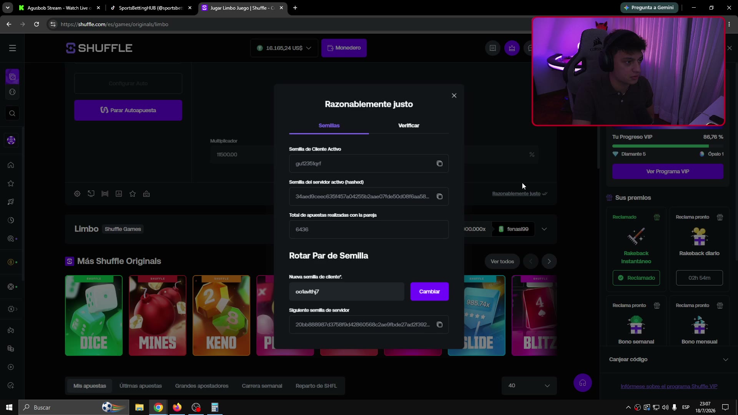This screenshot has height=415, width=738.
Task: Open the hamburger menu in the sidebar
Action: pos(13,48)
